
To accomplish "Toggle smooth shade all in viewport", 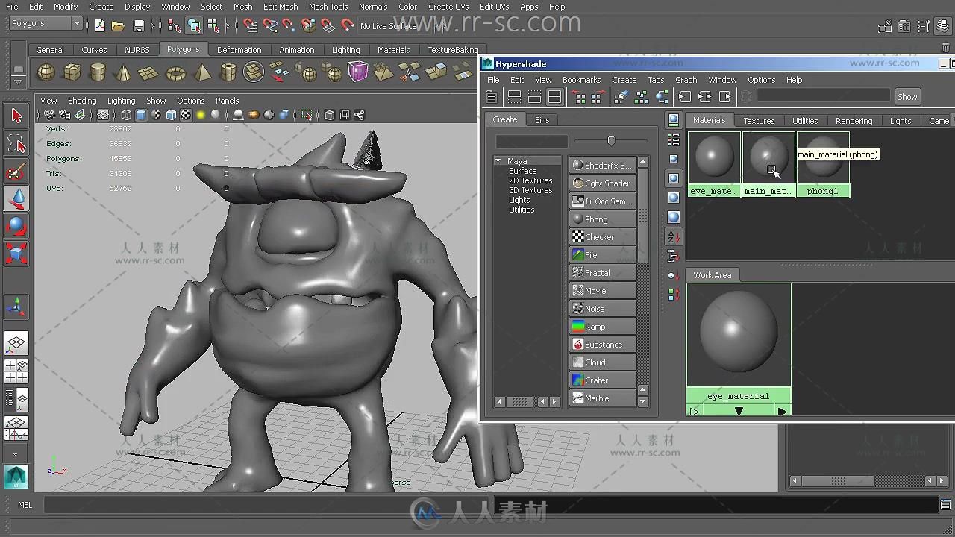I will (141, 115).
